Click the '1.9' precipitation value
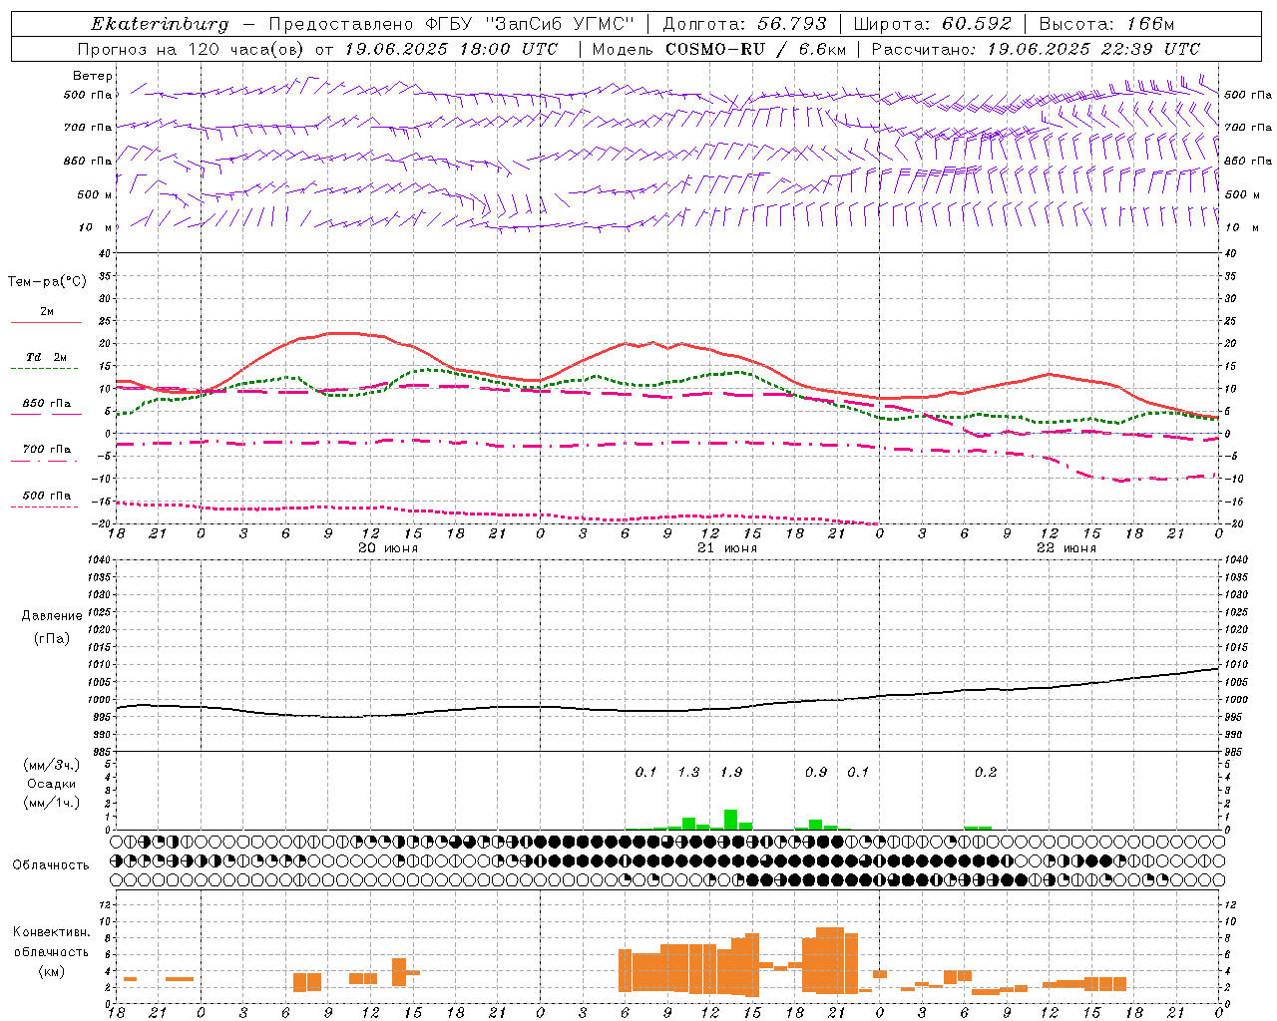 tap(731, 772)
